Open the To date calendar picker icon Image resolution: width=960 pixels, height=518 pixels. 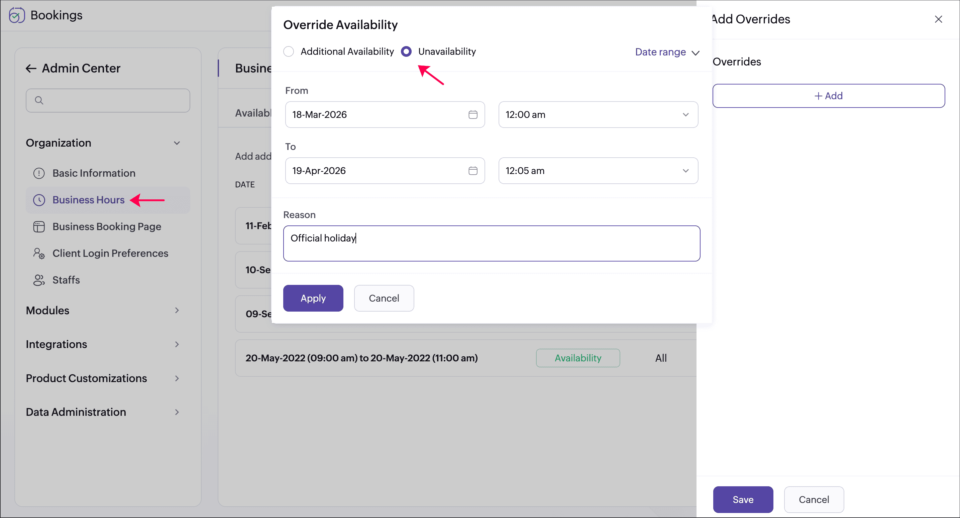[x=472, y=171]
